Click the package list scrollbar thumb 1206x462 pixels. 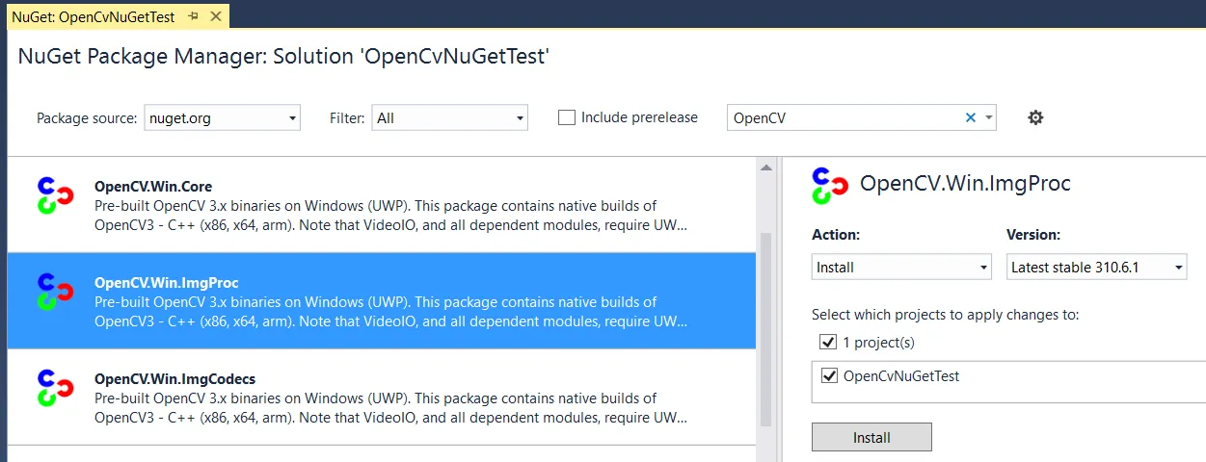tap(766, 327)
